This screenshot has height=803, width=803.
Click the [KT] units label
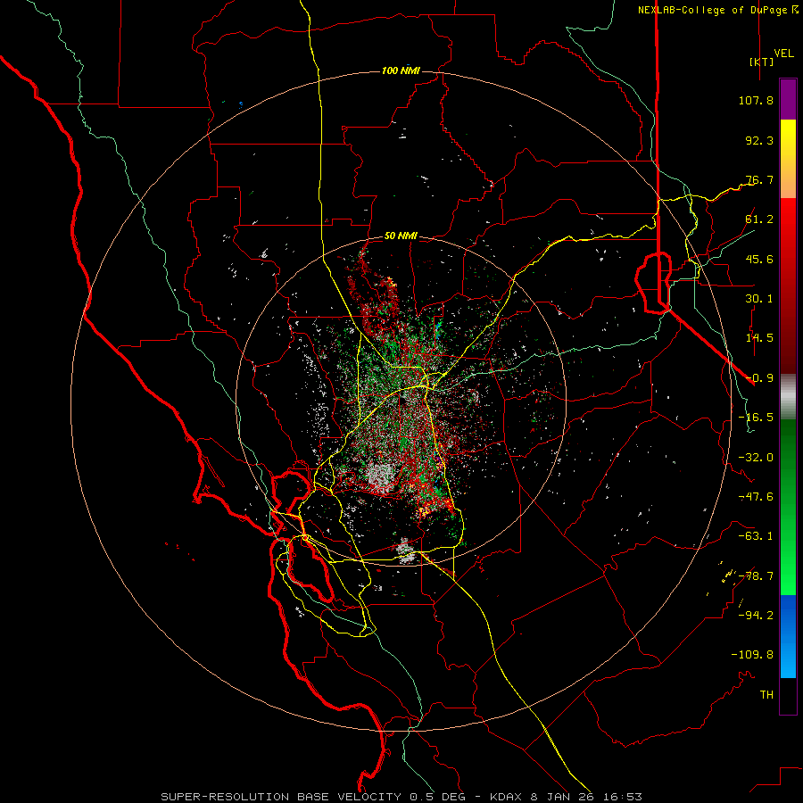pyautogui.click(x=762, y=62)
